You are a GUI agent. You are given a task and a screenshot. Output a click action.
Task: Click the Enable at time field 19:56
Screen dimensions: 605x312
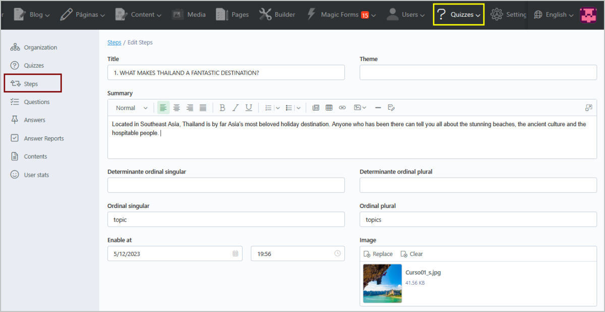[298, 253]
